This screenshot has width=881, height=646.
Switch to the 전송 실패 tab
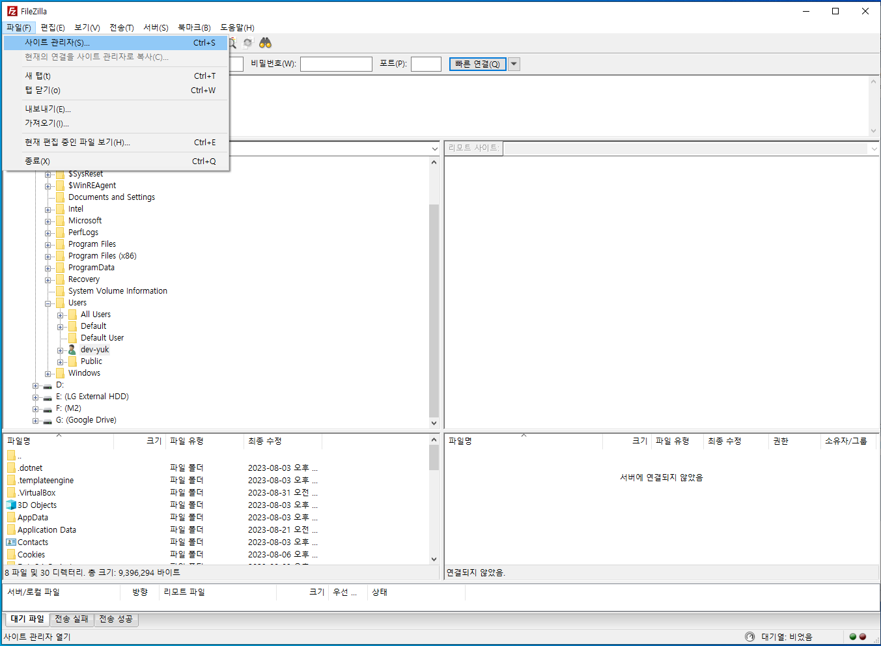(x=72, y=619)
